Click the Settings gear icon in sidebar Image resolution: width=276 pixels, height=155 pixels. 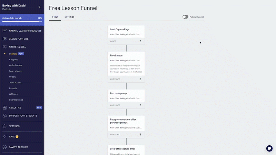(x=4, y=126)
